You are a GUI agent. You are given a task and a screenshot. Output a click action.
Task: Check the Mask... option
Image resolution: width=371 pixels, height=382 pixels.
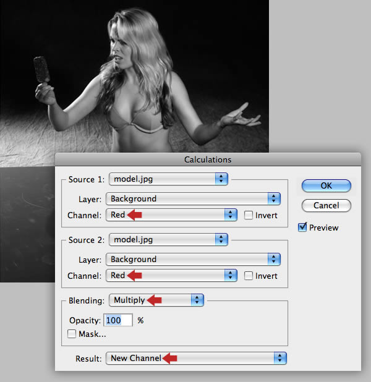[x=72, y=334]
